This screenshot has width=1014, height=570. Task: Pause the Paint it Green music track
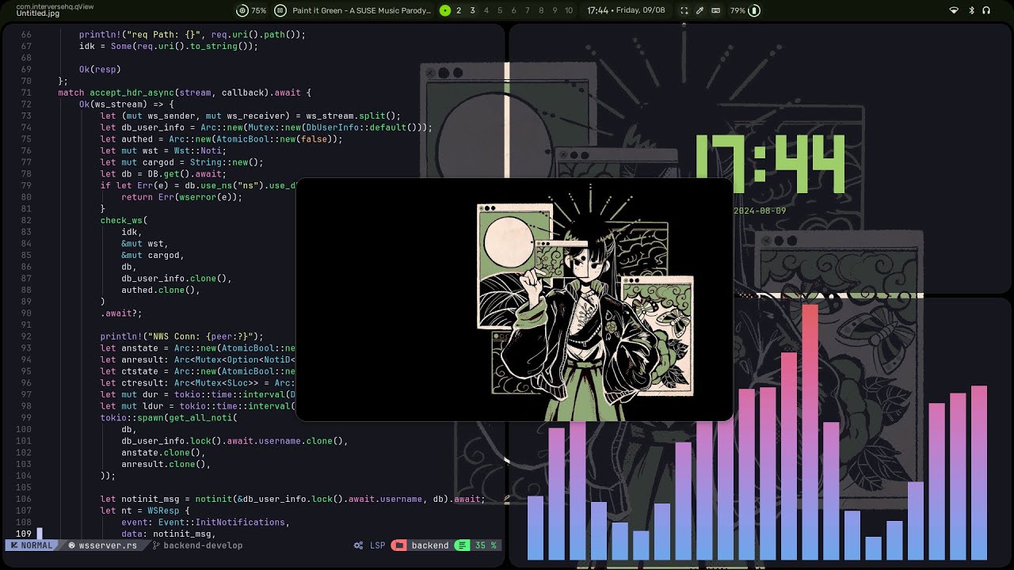tap(280, 10)
